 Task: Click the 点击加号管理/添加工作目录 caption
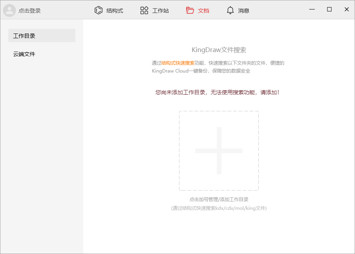coord(219,200)
